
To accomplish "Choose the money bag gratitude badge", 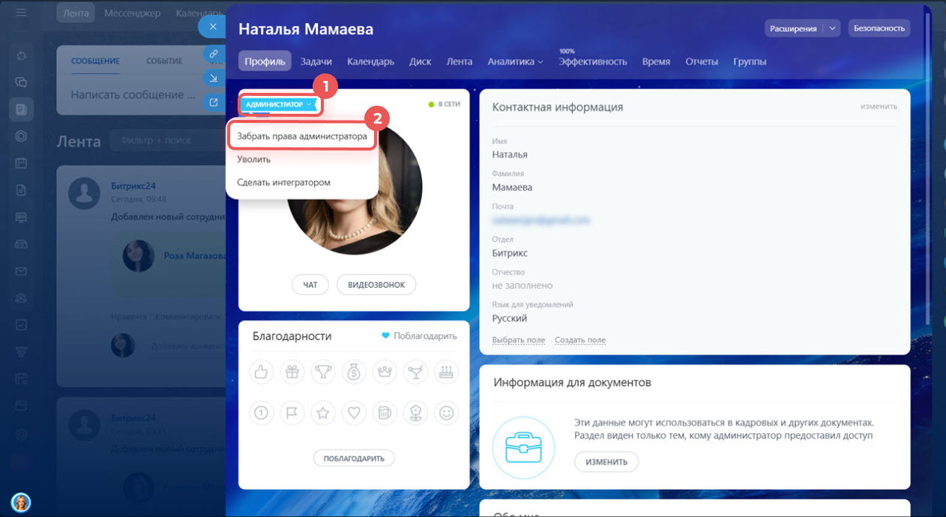I will [x=353, y=372].
